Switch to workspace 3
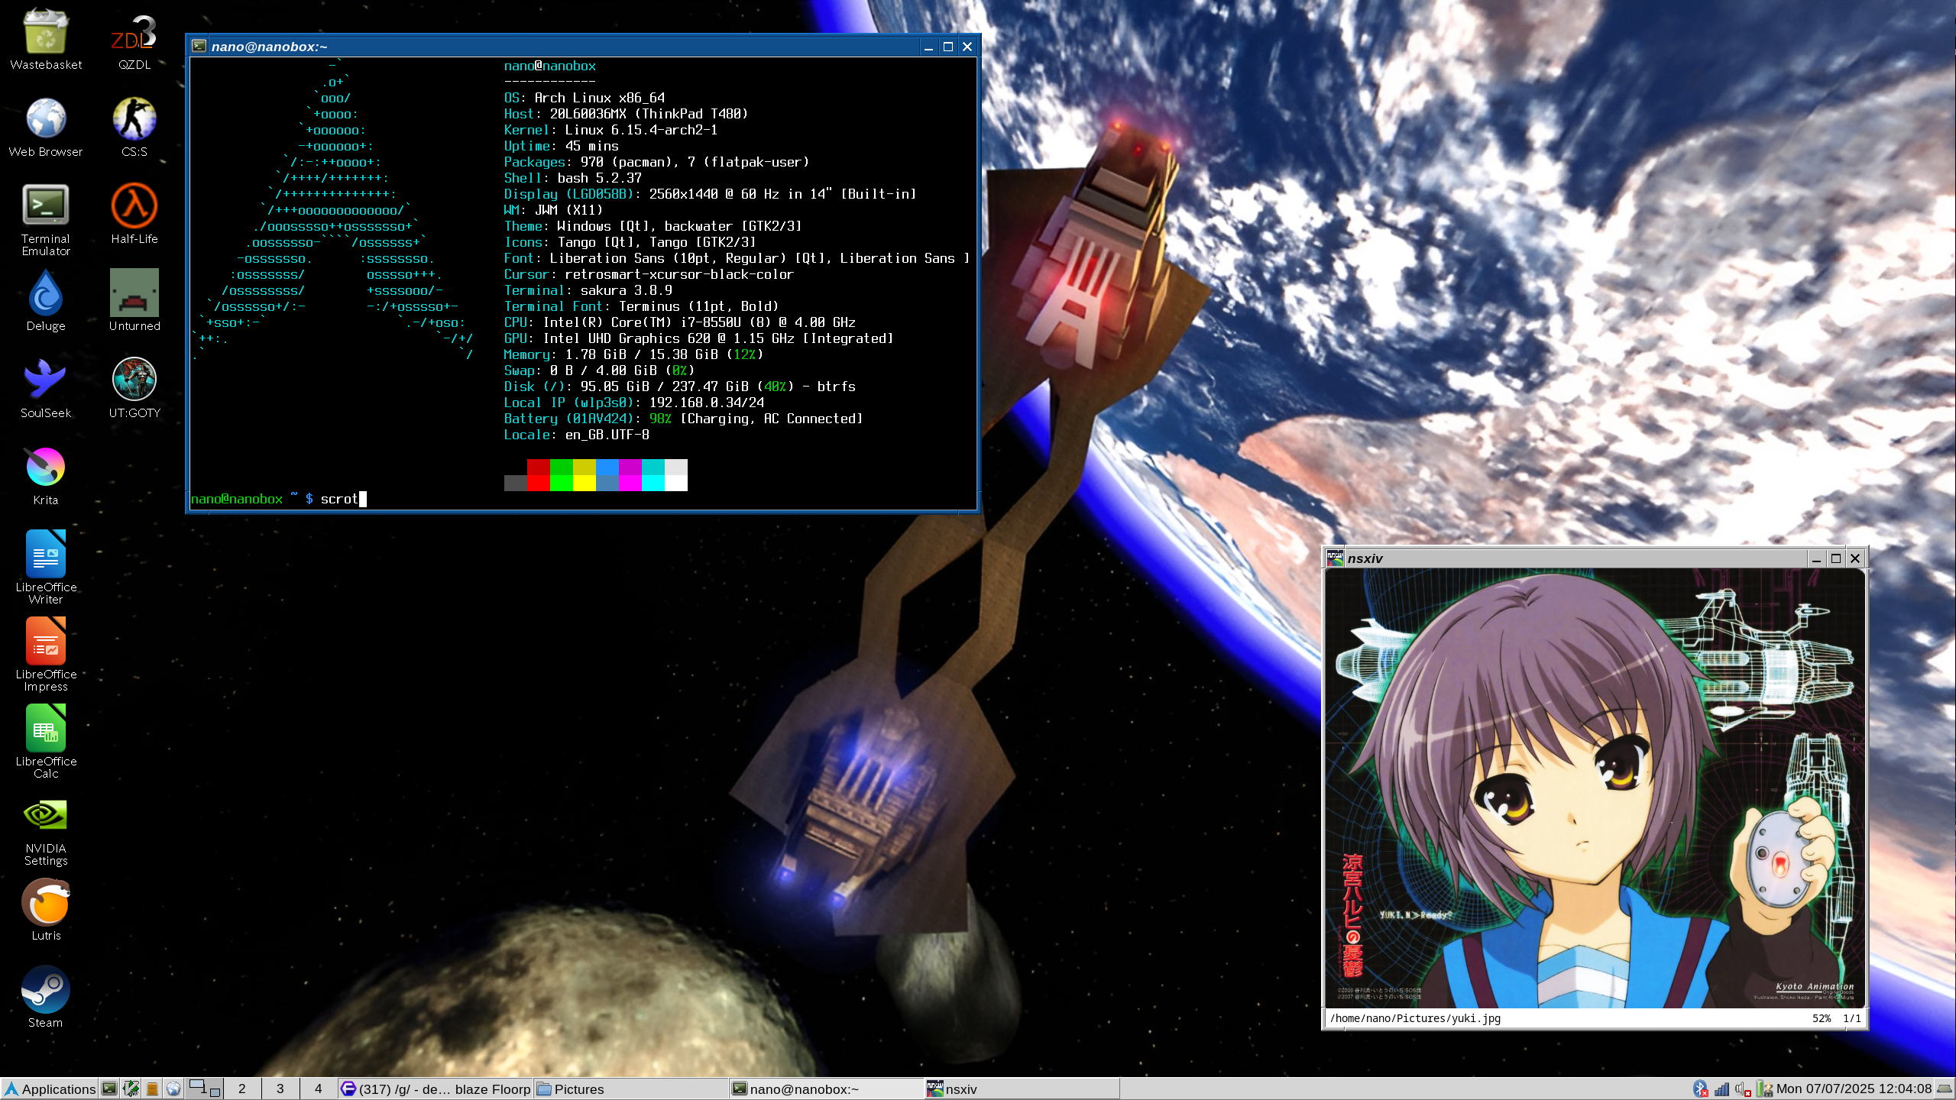Viewport: 1956px width, 1100px height. 280,1089
